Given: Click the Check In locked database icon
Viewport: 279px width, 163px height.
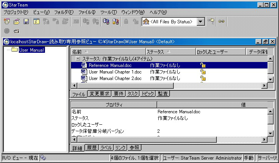Looking at the screenshot, I should click(x=116, y=21).
